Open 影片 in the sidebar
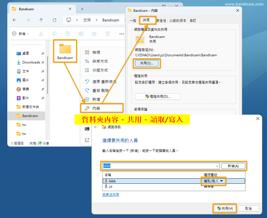 click(26, 98)
